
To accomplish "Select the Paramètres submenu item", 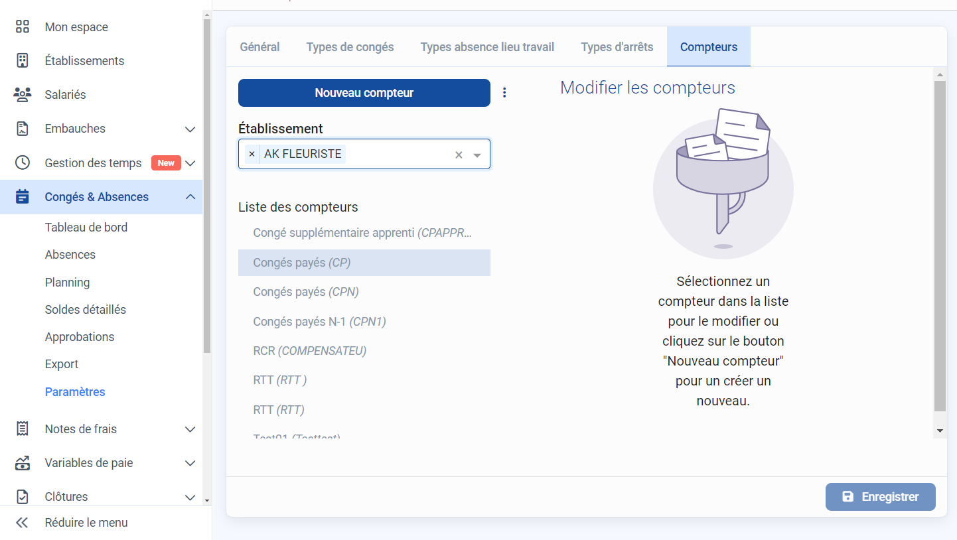I will tap(75, 392).
